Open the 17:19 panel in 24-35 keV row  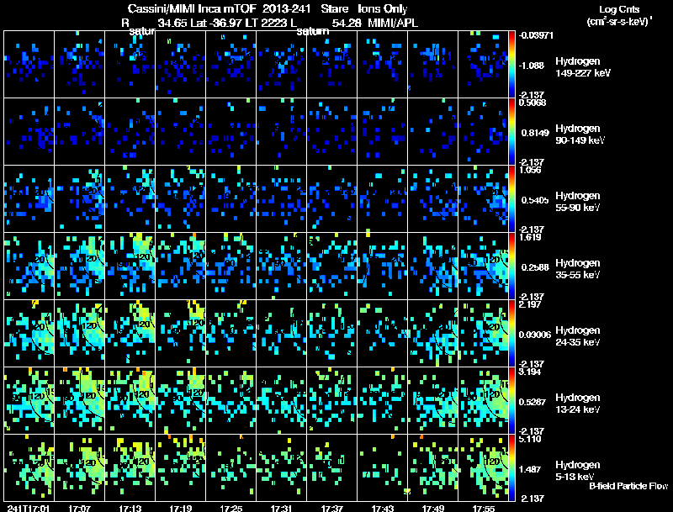click(x=181, y=333)
